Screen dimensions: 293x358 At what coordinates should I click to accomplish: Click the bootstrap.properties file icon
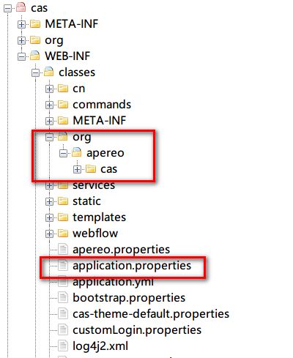coord(63,297)
